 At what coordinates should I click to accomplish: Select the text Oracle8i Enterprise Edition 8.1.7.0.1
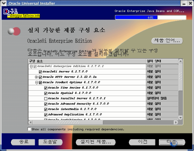click(70, 66)
